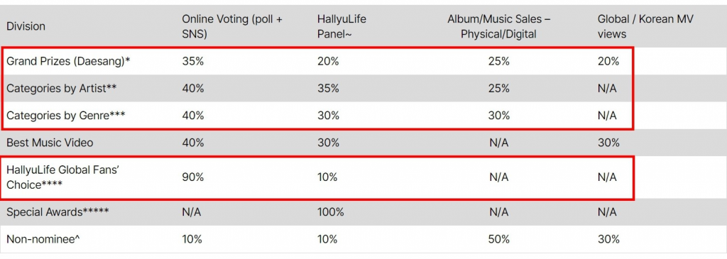Viewport: 727px width, 259px height.
Task: Click the Best Music Video row label
Action: (x=50, y=143)
